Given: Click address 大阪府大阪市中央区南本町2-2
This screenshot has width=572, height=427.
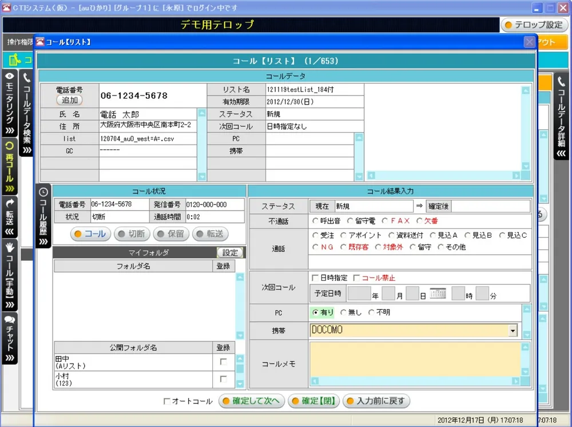Looking at the screenshot, I should pyautogui.click(x=145, y=125).
